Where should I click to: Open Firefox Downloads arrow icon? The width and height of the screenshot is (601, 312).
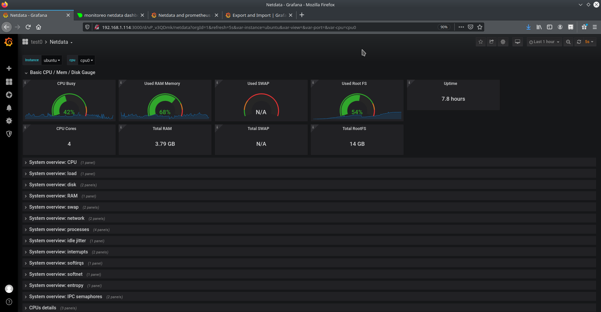click(x=529, y=27)
